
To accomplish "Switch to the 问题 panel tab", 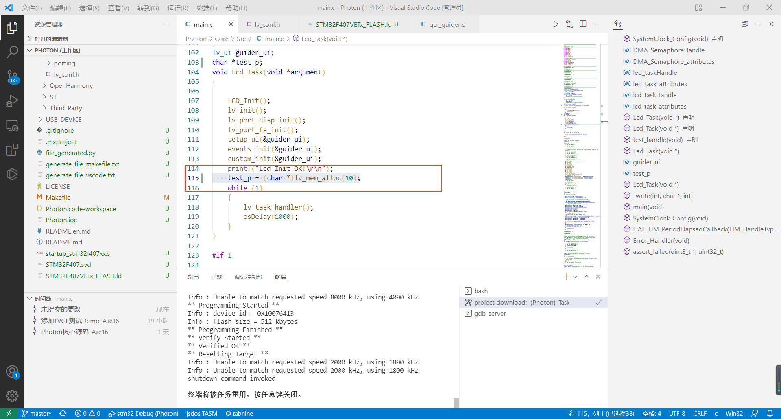I will click(x=217, y=277).
